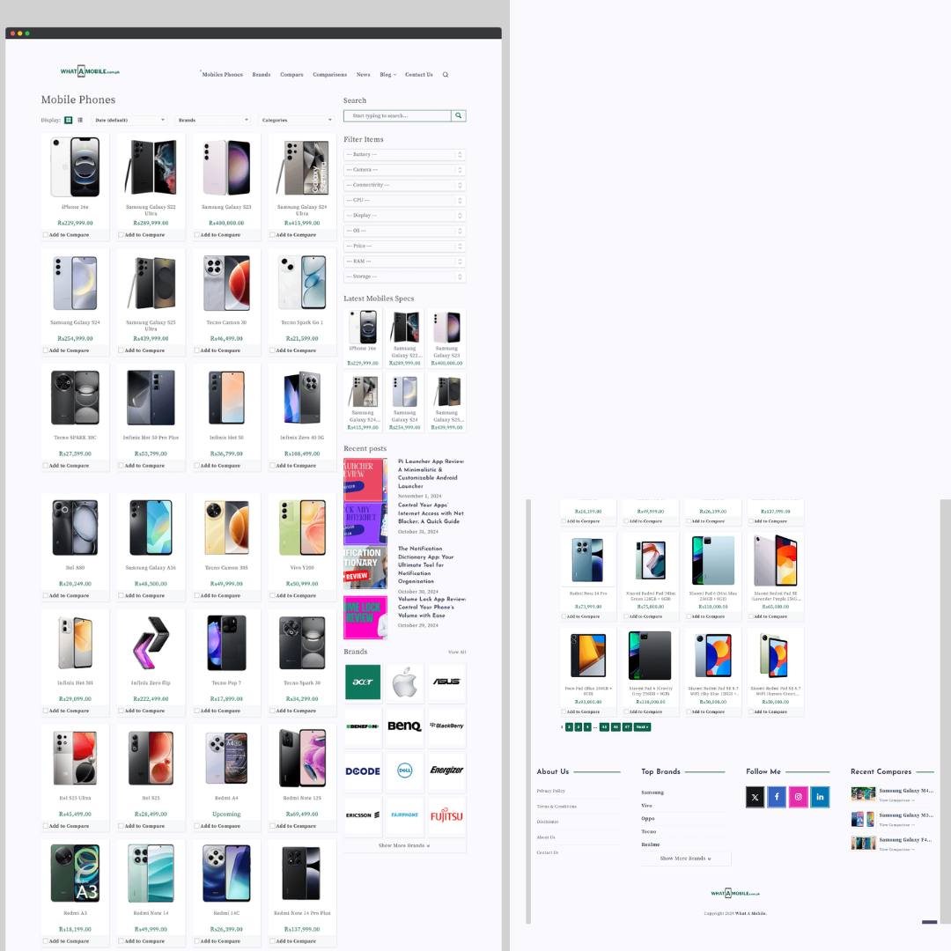Screen dimensions: 951x951
Task: Open the Comparisons nav item
Action: tap(330, 75)
